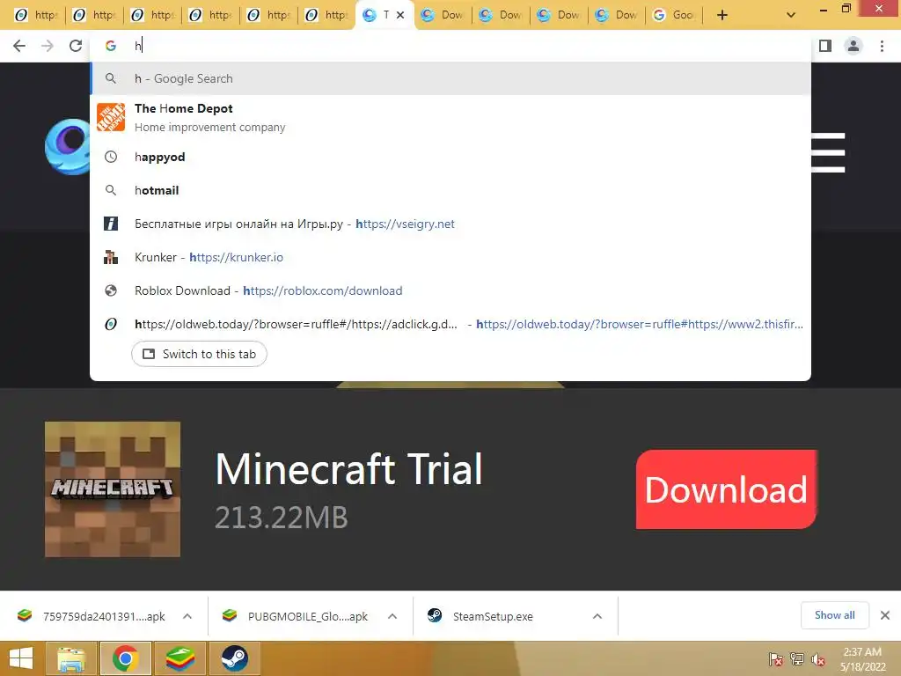
Task: Open the Roblox Download suggestion
Action: click(450, 290)
